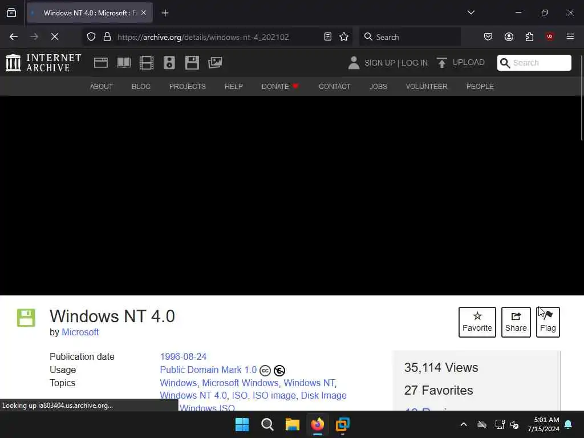Open the PROJECTS menu item
This screenshot has height=438, width=584.
187,87
